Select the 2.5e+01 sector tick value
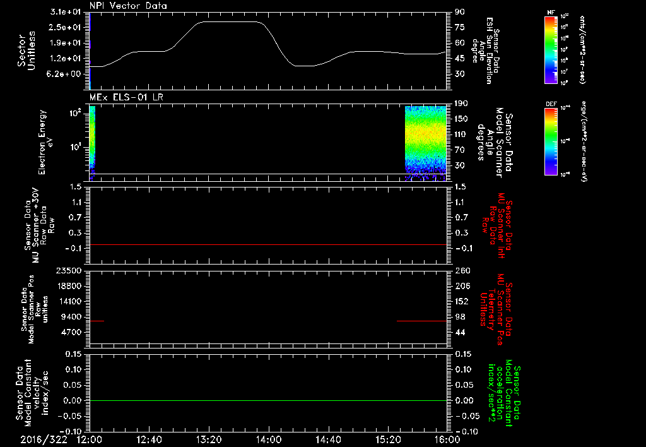The height and width of the screenshot is (447, 646). pyautogui.click(x=65, y=27)
